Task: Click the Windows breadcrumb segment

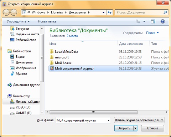Action: [x=38, y=12]
